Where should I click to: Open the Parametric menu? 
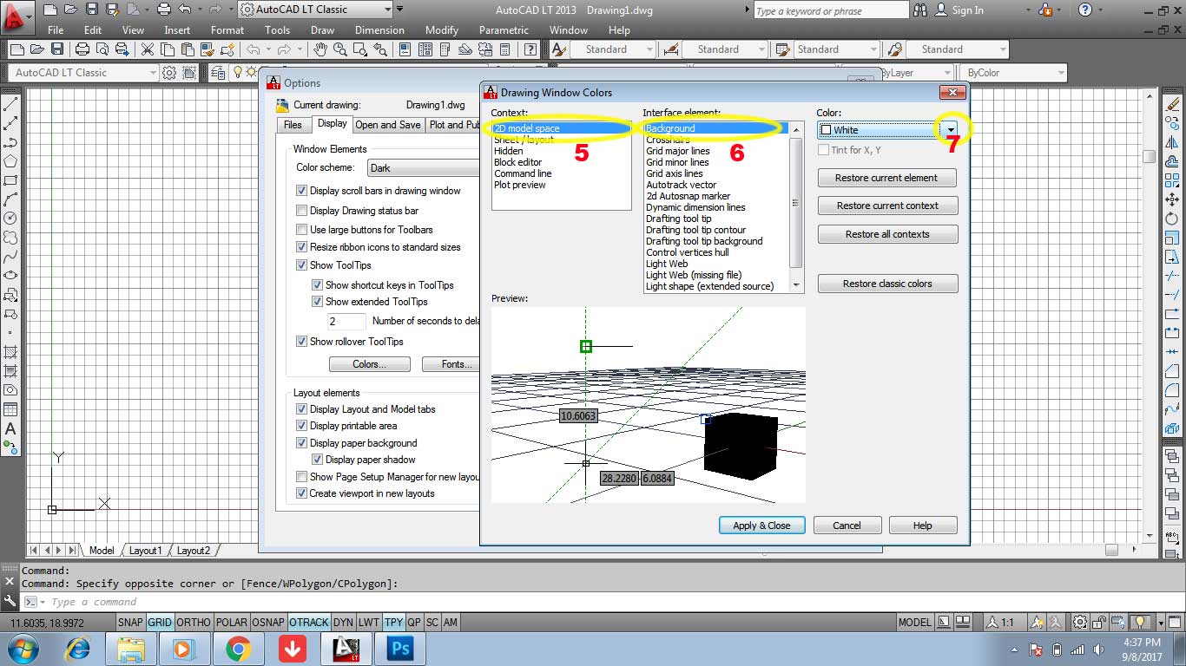[504, 29]
